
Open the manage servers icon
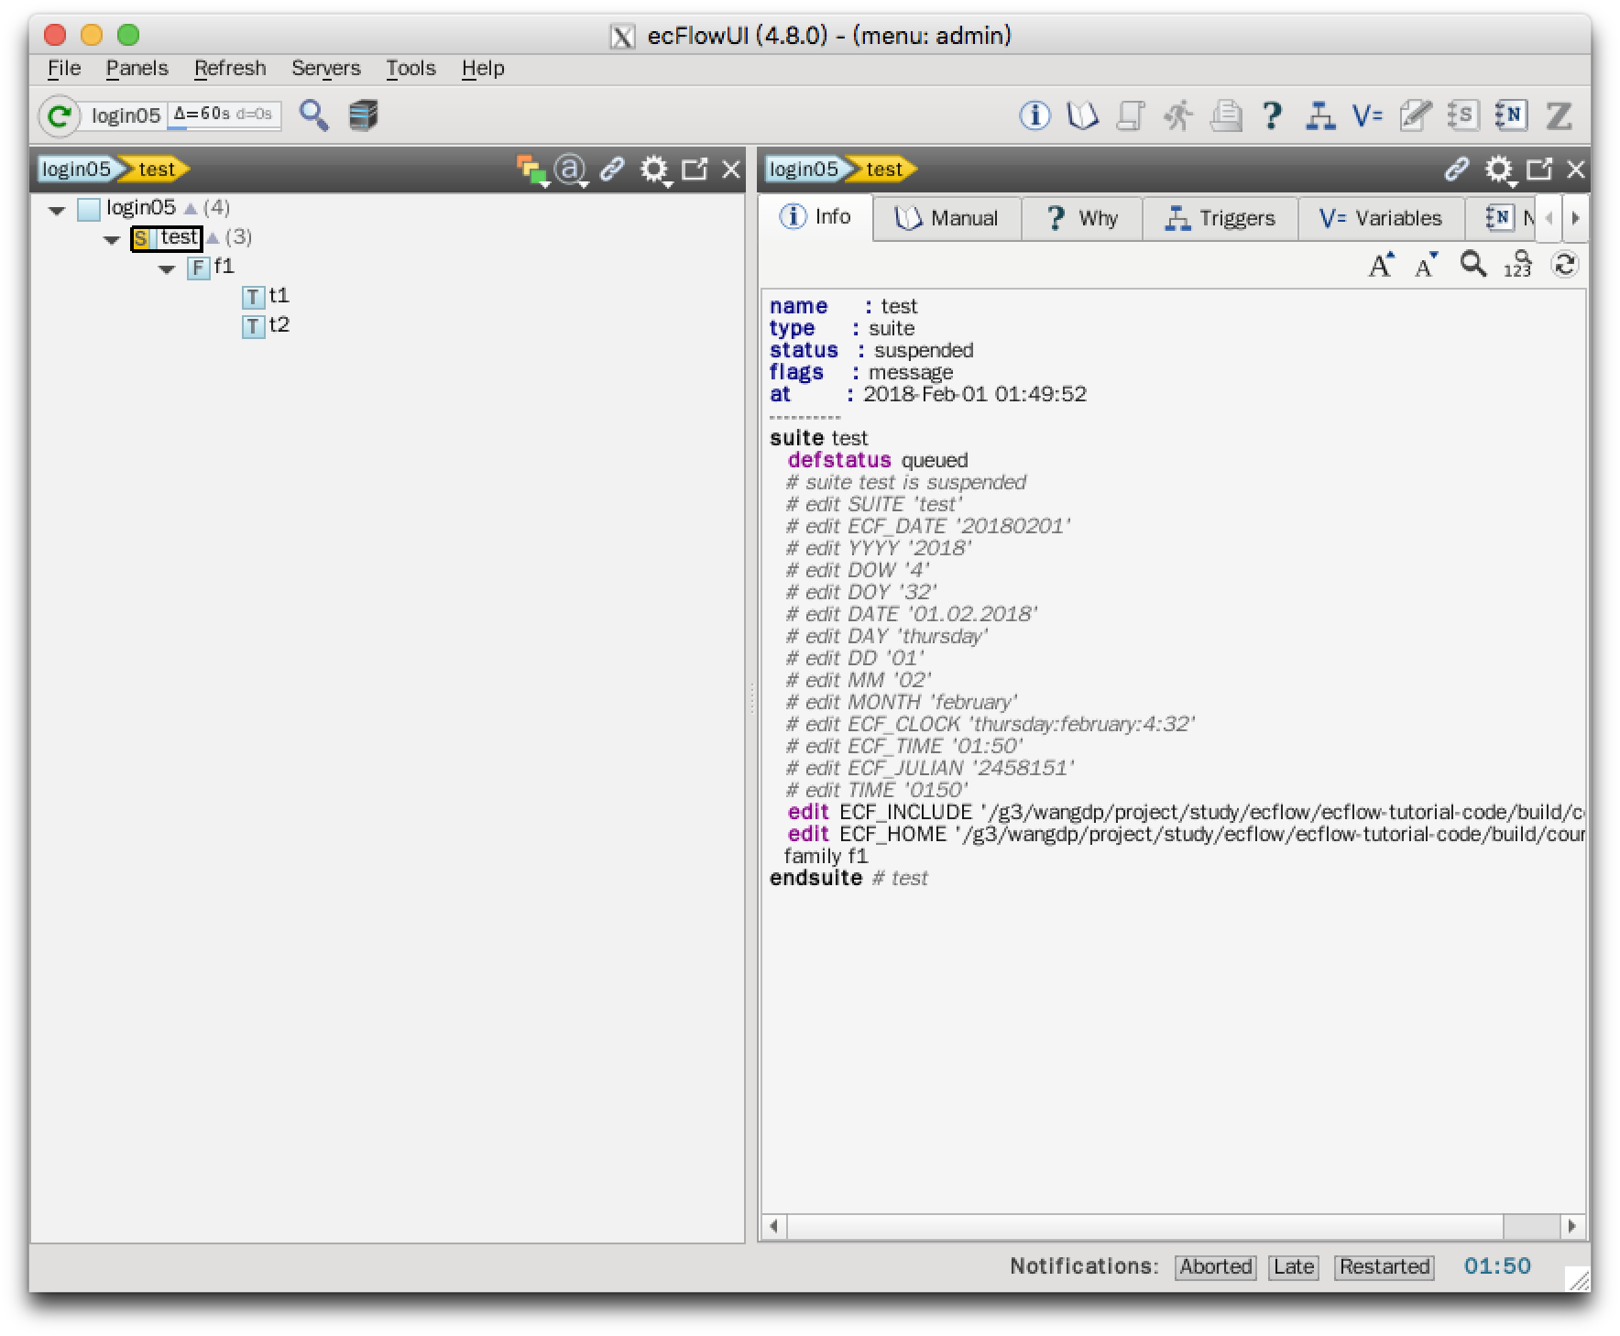[364, 115]
